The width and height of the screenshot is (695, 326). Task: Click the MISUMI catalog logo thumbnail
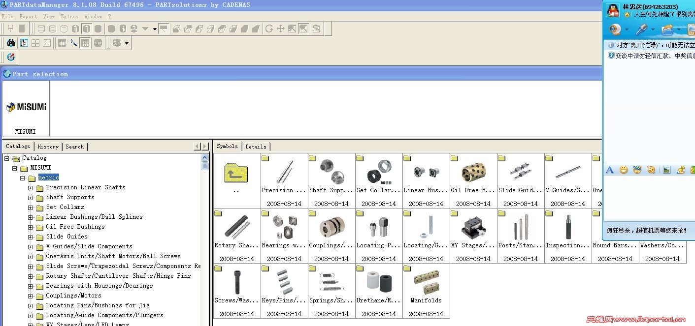tap(26, 108)
